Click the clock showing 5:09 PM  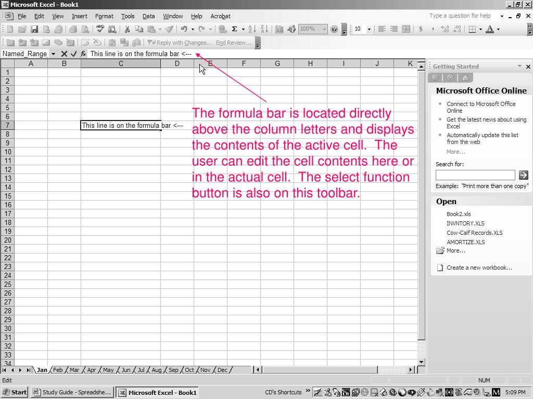pyautogui.click(x=515, y=393)
